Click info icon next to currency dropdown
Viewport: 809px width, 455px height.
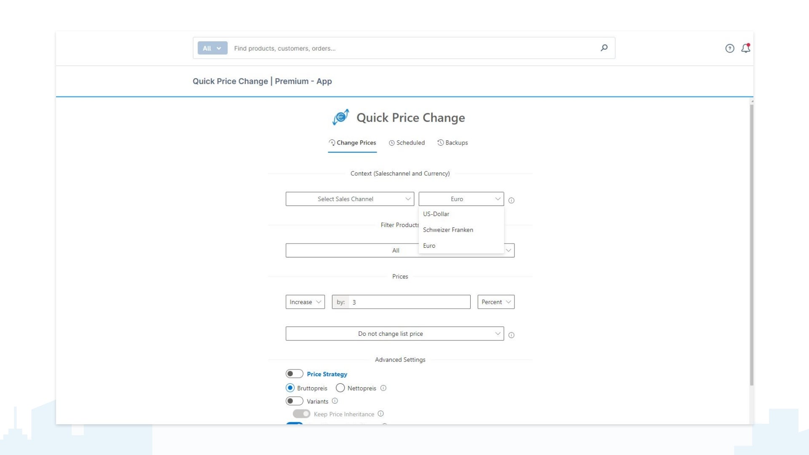[x=511, y=201]
